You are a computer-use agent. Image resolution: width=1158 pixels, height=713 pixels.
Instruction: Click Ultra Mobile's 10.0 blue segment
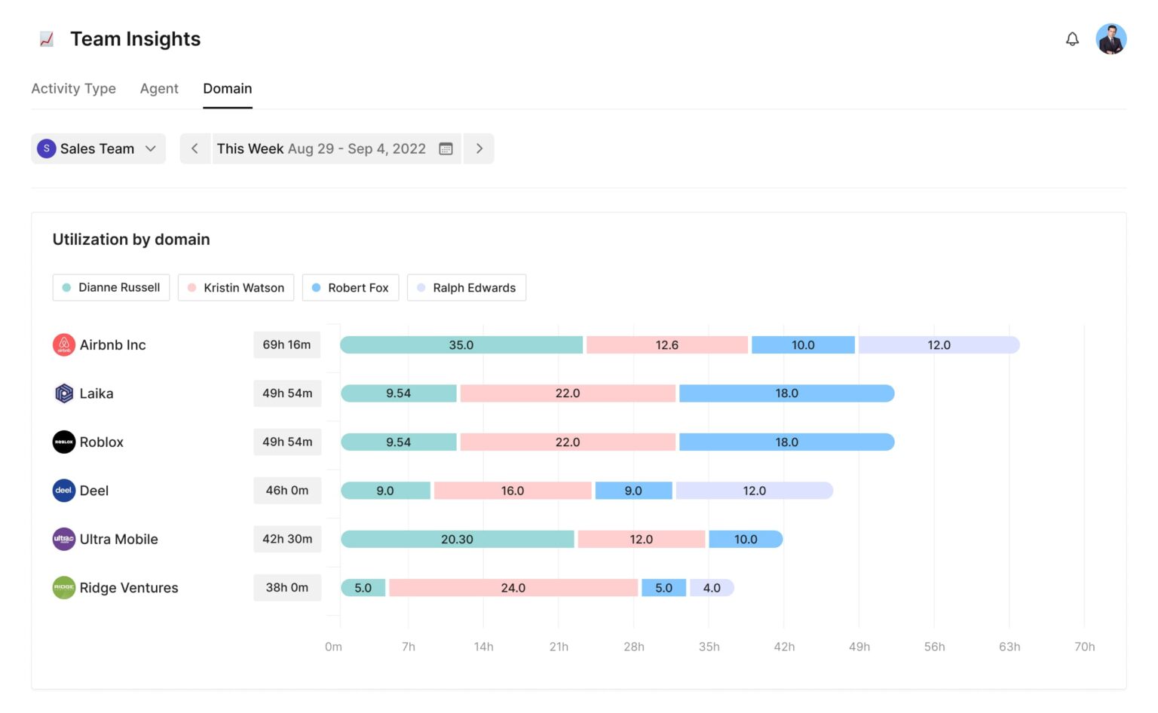(746, 539)
